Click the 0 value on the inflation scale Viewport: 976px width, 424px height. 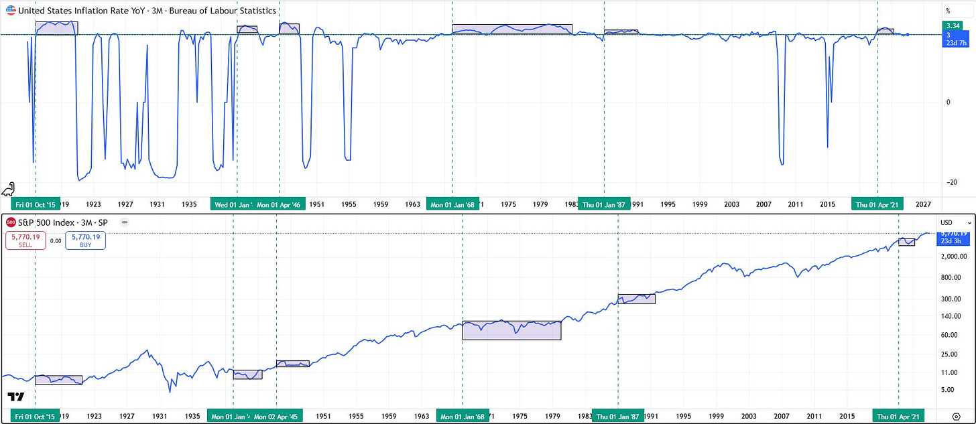coord(948,102)
